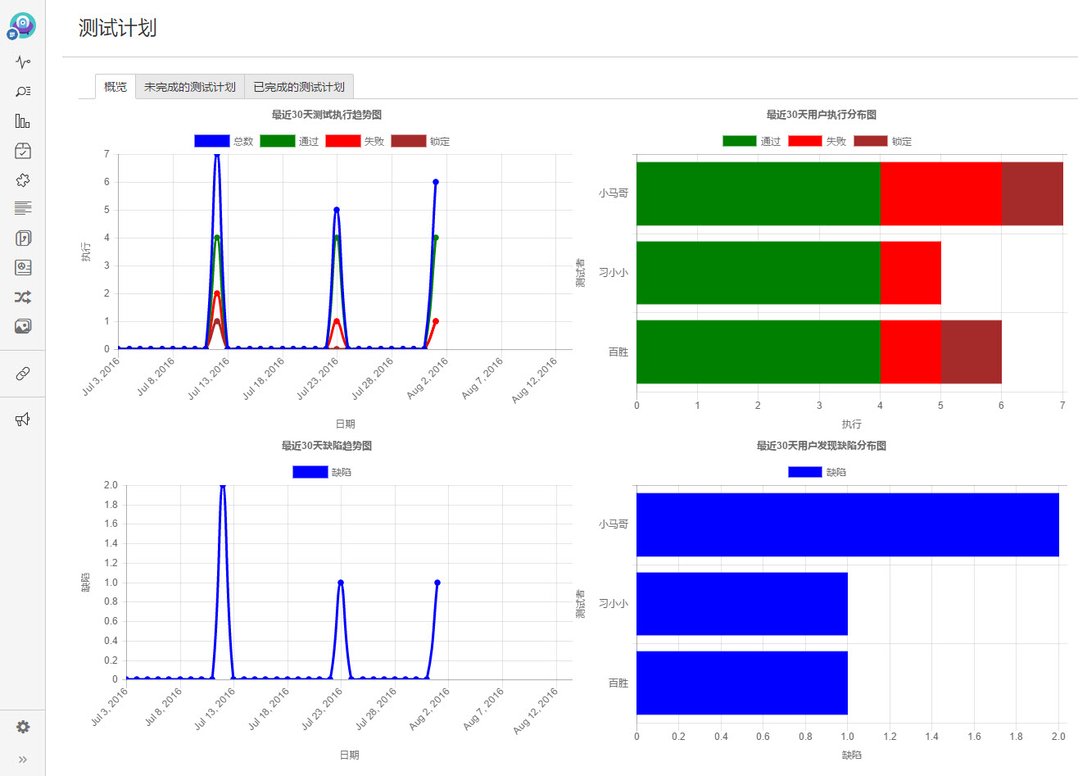This screenshot has width=1078, height=776.
Task: Click the 习小小 label in execution distribution chart
Action: 614,273
